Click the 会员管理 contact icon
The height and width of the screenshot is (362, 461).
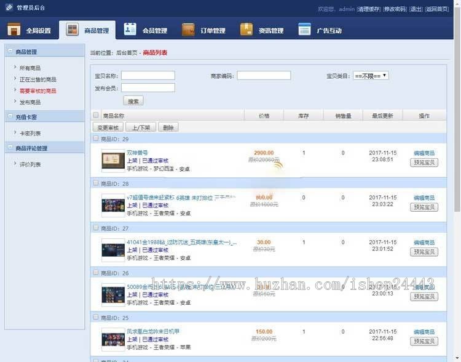(x=130, y=29)
